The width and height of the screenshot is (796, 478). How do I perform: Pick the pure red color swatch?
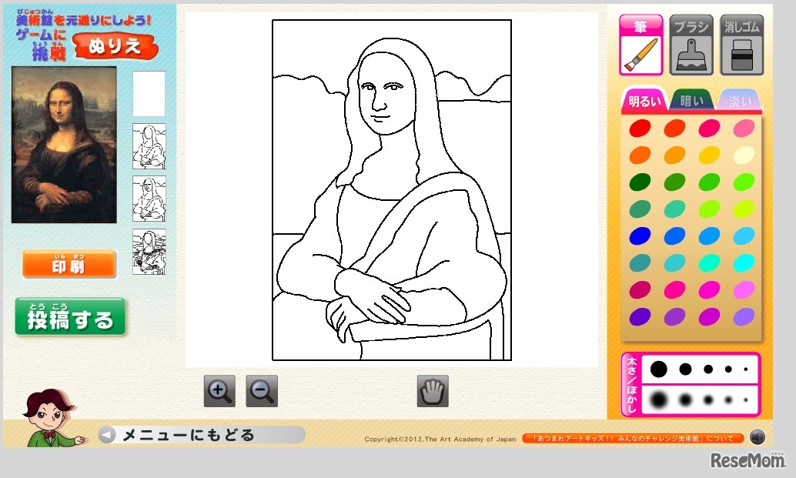click(640, 128)
